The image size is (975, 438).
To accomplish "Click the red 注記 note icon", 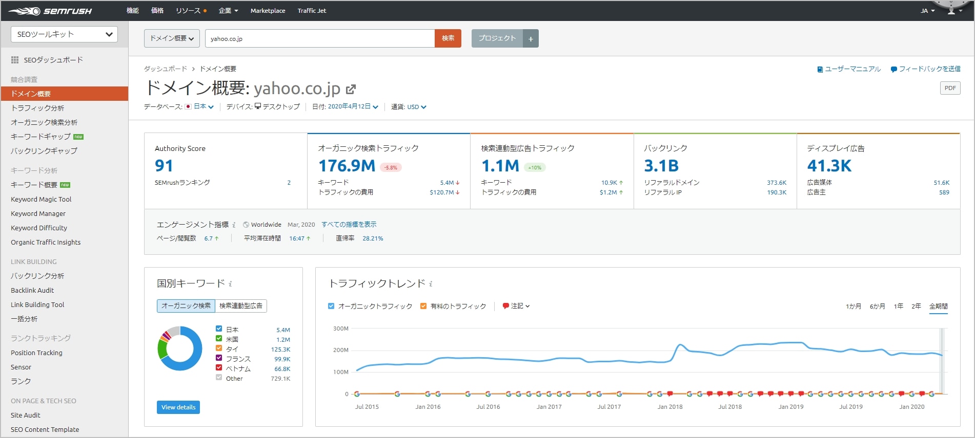I will click(x=505, y=306).
